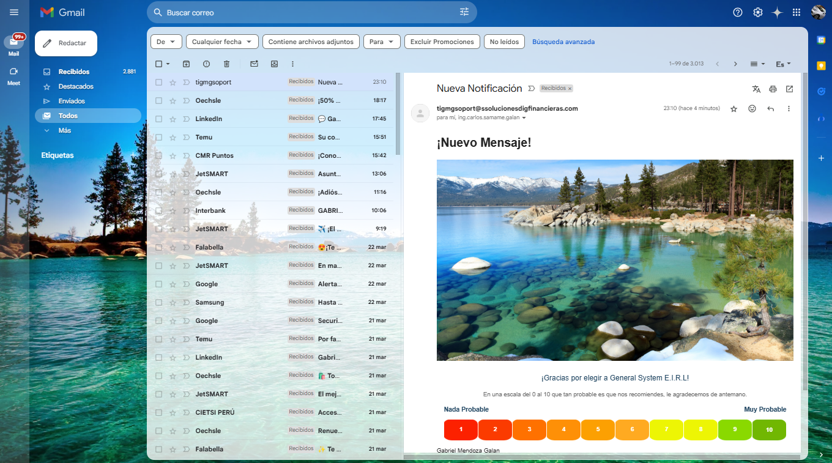Reply to the tigmgsoport email
The width and height of the screenshot is (832, 463).
770,108
